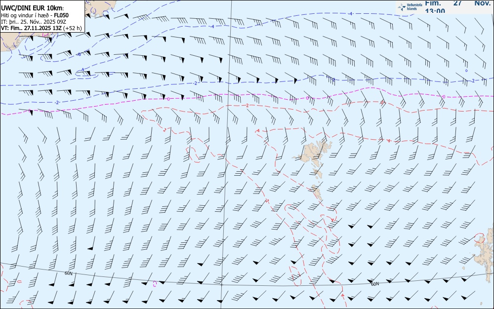494x309 pixels.
Task: Click the "Hiti og vindur í hæð - FL050" line
Action: tap(35, 15)
